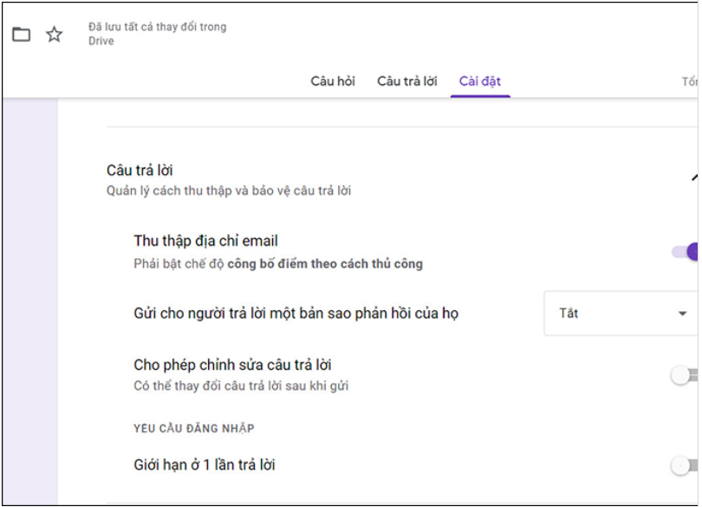Star this form with the star icon
The height and width of the screenshot is (507, 702).
55,34
